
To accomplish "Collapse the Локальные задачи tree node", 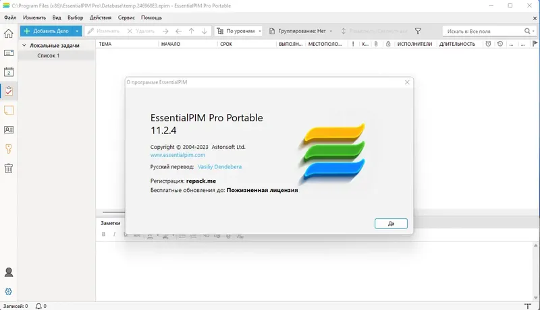I will click(x=24, y=45).
